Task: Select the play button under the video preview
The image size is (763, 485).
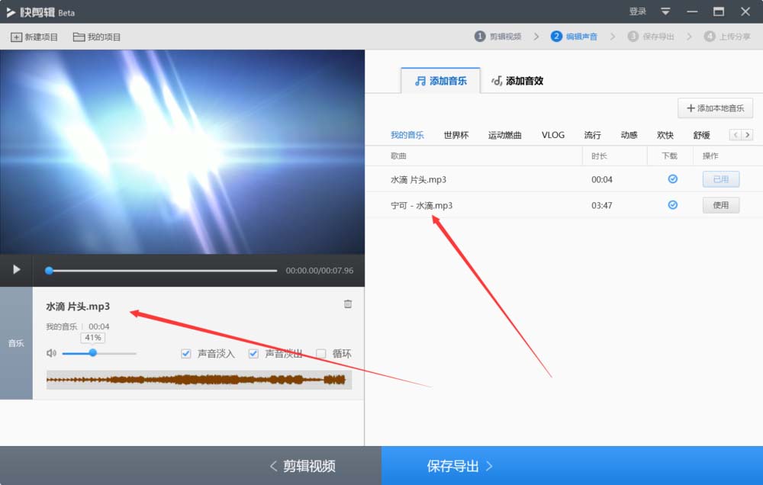Action: tap(15, 270)
